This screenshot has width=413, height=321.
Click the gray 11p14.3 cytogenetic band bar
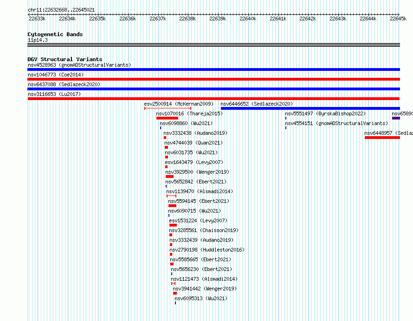coord(213,45)
